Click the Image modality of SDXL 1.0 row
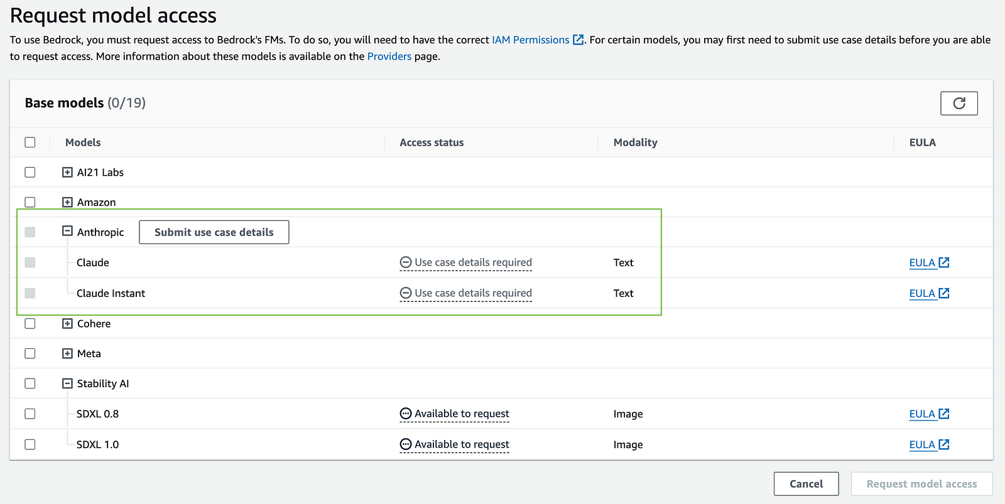 coord(628,444)
